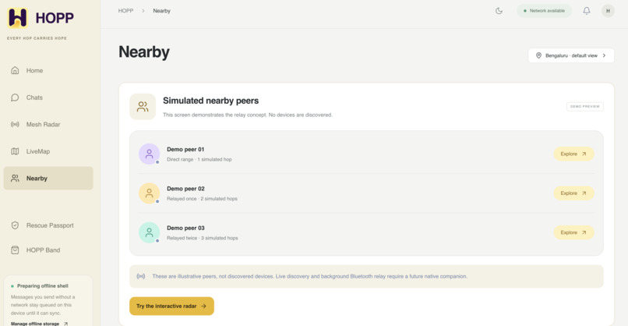
Task: Click Demo peer 02 yellow avatar
Action: (x=149, y=193)
